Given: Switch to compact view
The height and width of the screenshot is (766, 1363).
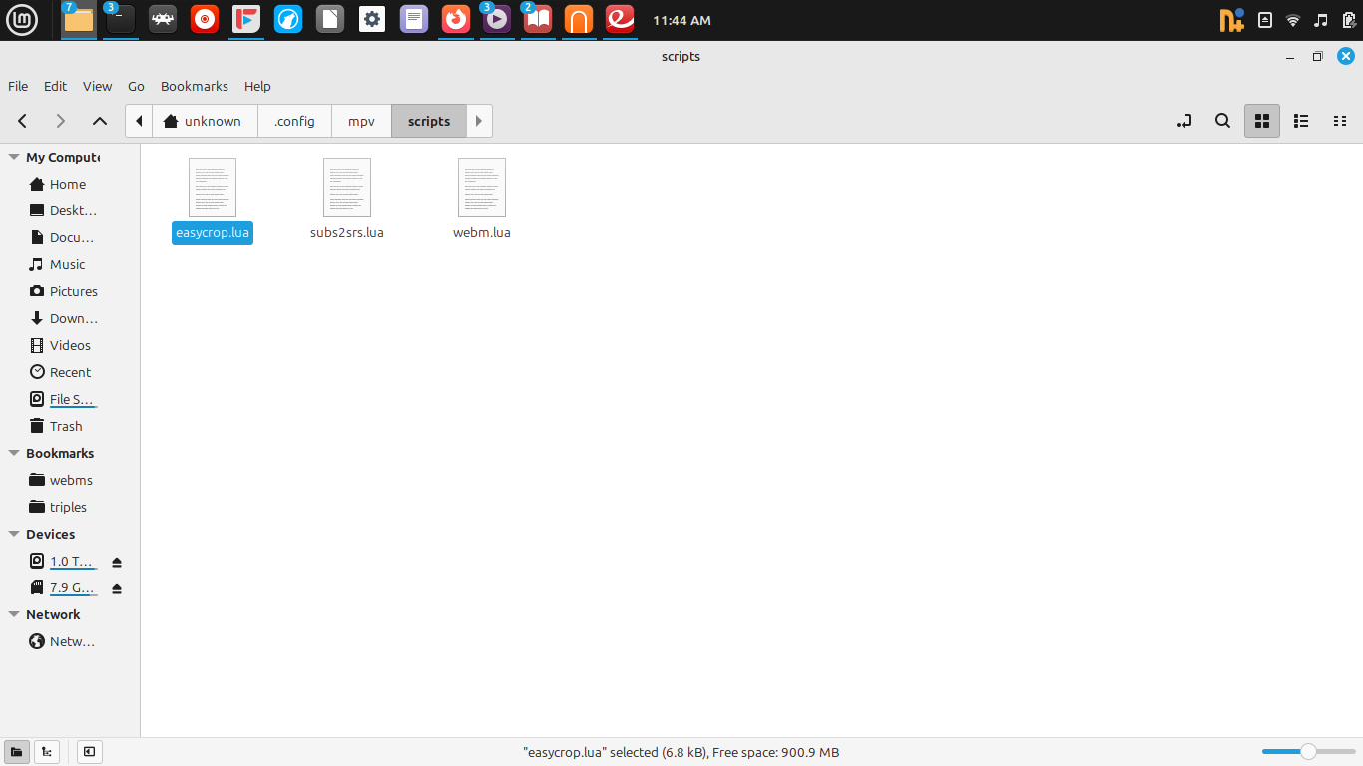Looking at the screenshot, I should tap(1340, 121).
